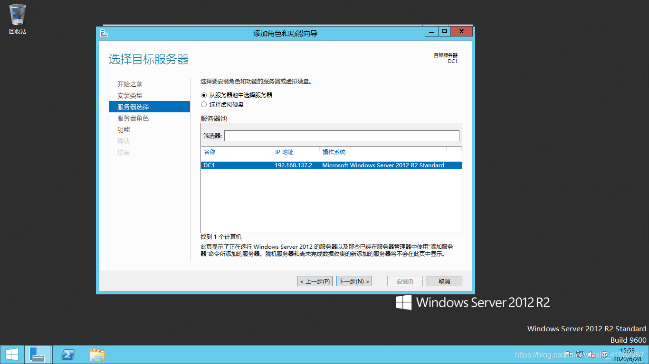Go to 安装类型 wizard step
This screenshot has width=649, height=364.
pyautogui.click(x=130, y=95)
